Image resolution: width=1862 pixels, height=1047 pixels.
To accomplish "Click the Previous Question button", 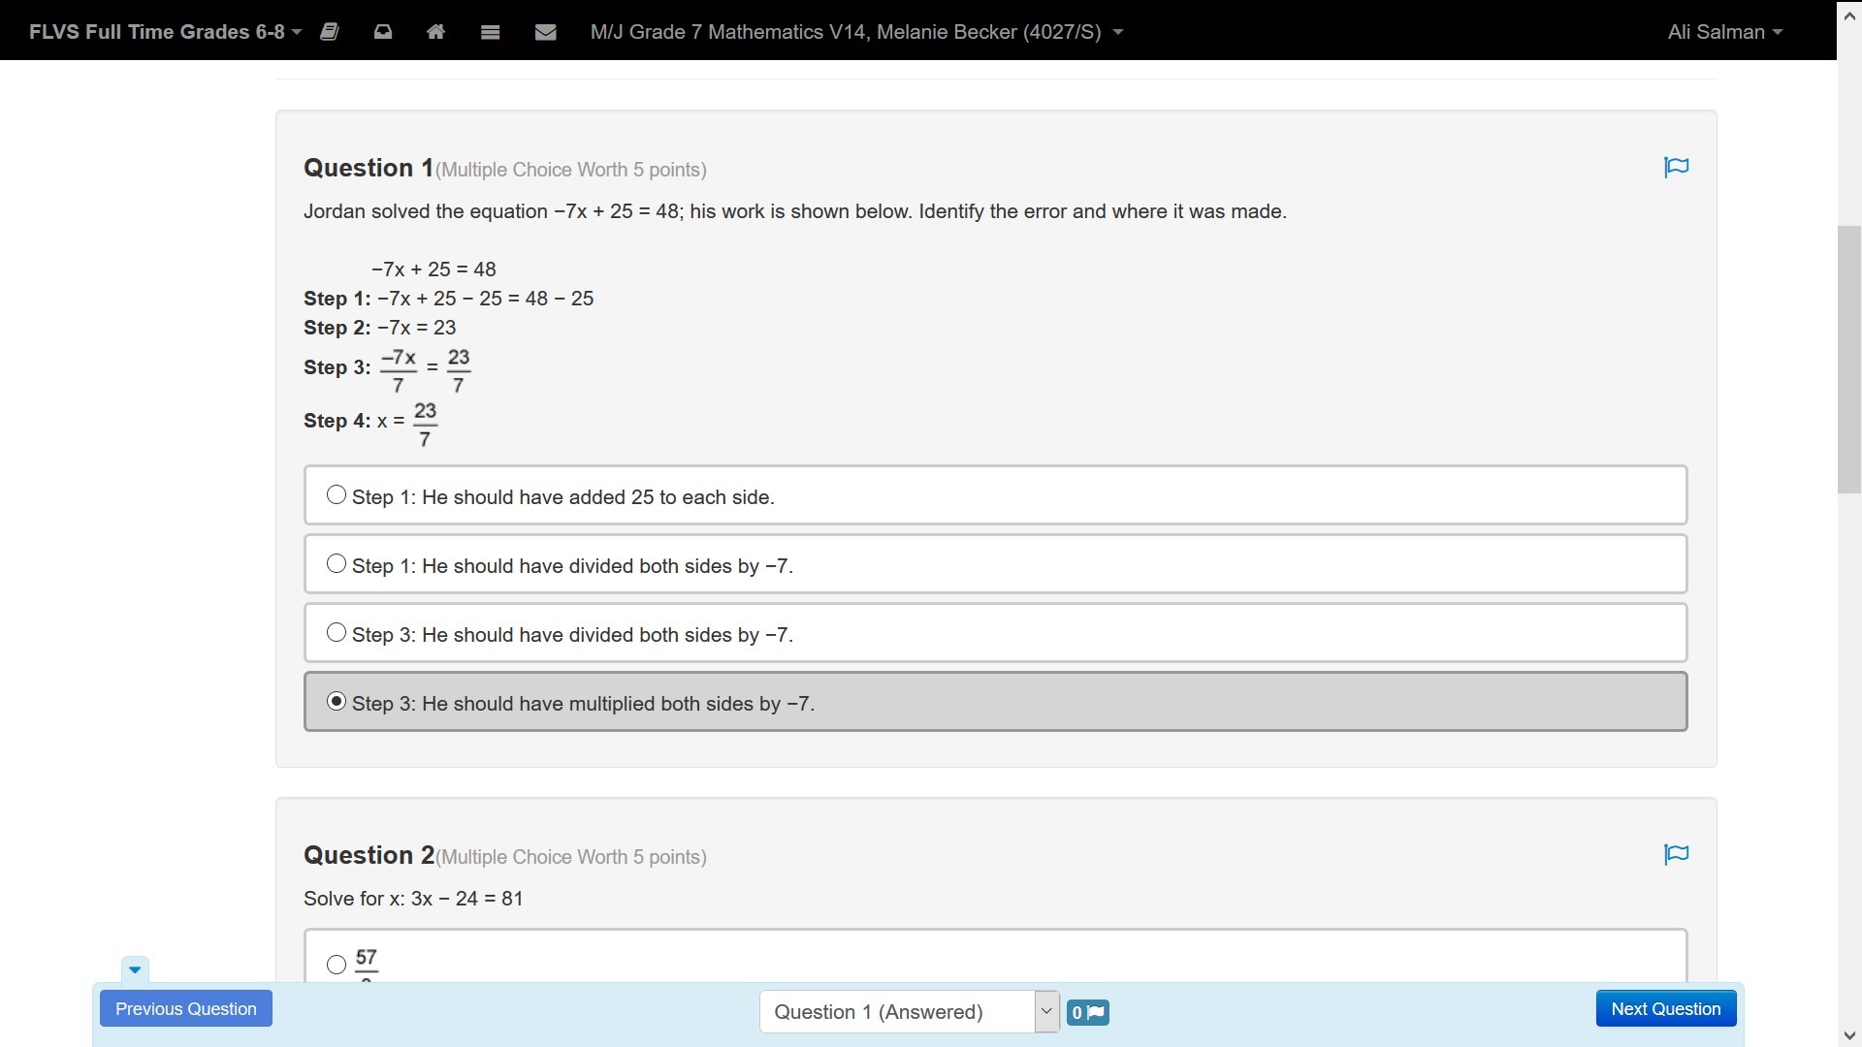I will 186,1009.
